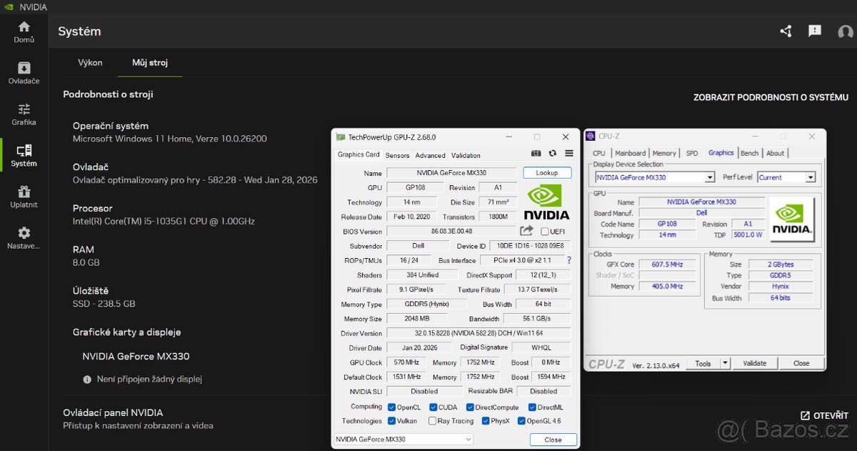Screen dimensions: 857x451
Task: Click the share icon in NVIDIA header
Action: tap(786, 31)
